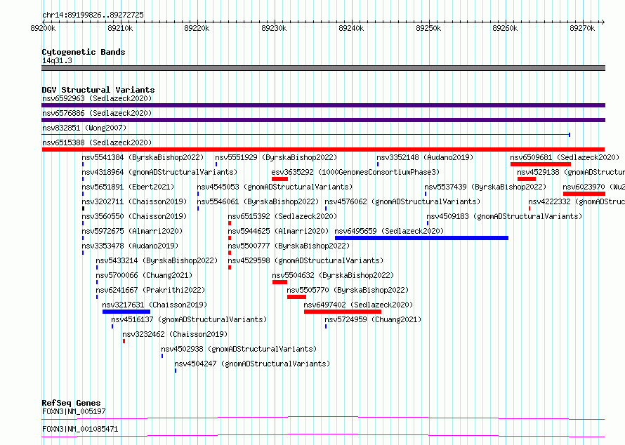
Task: Click the nsv6592963 (Sedlazeck2020) variant label
Action: click(x=97, y=98)
